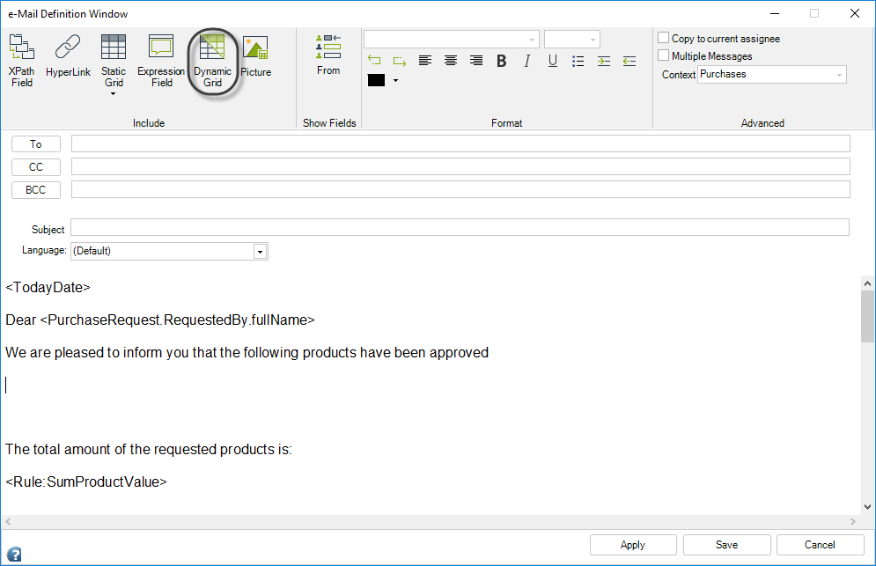Click the <TodayDate> field in body

click(48, 287)
